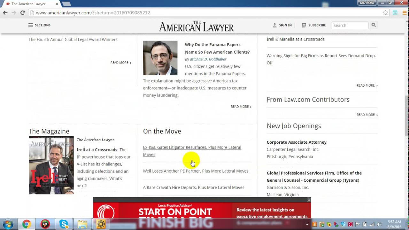This screenshot has width=409, height=230.
Task: Open the Sections hamburger menu icon
Action: pos(31,25)
